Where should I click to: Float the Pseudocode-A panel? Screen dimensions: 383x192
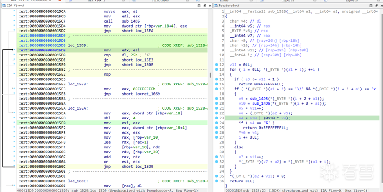(x=377, y=6)
